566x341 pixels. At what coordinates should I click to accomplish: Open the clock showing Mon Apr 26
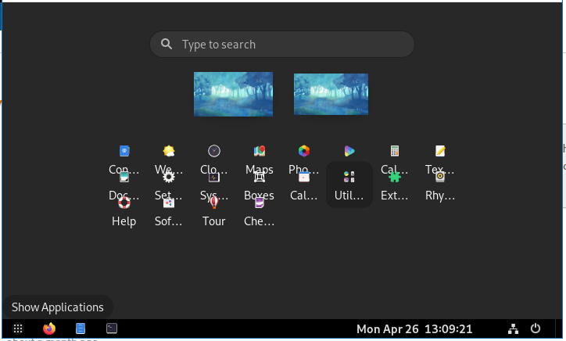(x=414, y=329)
